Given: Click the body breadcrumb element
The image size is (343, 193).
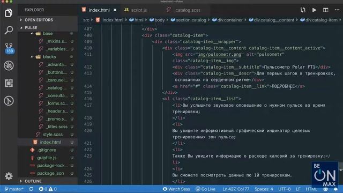Looking at the screenshot, I should 157,20.
